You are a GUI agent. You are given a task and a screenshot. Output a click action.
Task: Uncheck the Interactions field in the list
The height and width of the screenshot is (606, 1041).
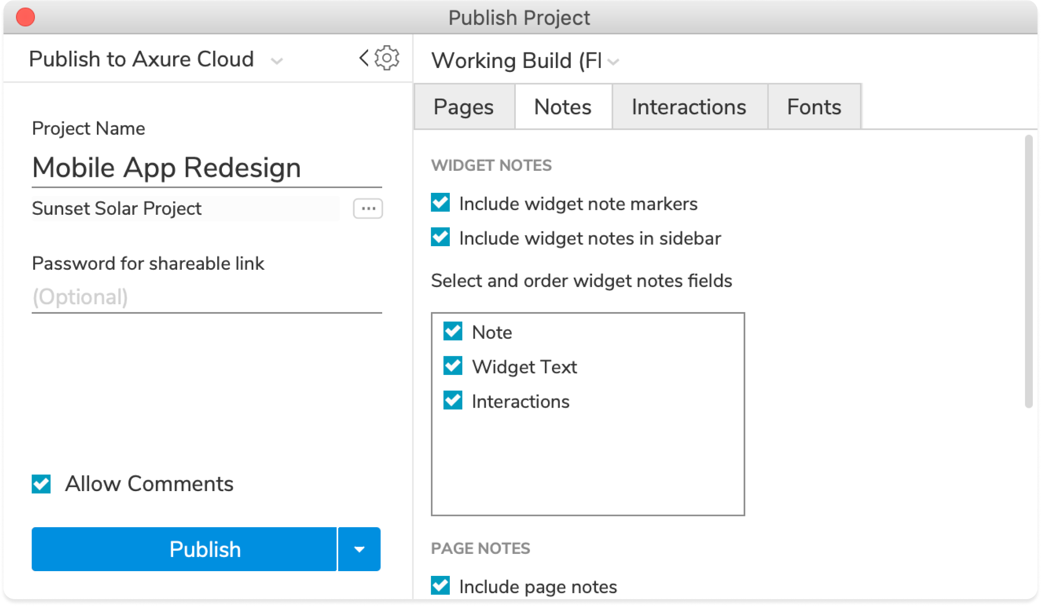tap(453, 401)
